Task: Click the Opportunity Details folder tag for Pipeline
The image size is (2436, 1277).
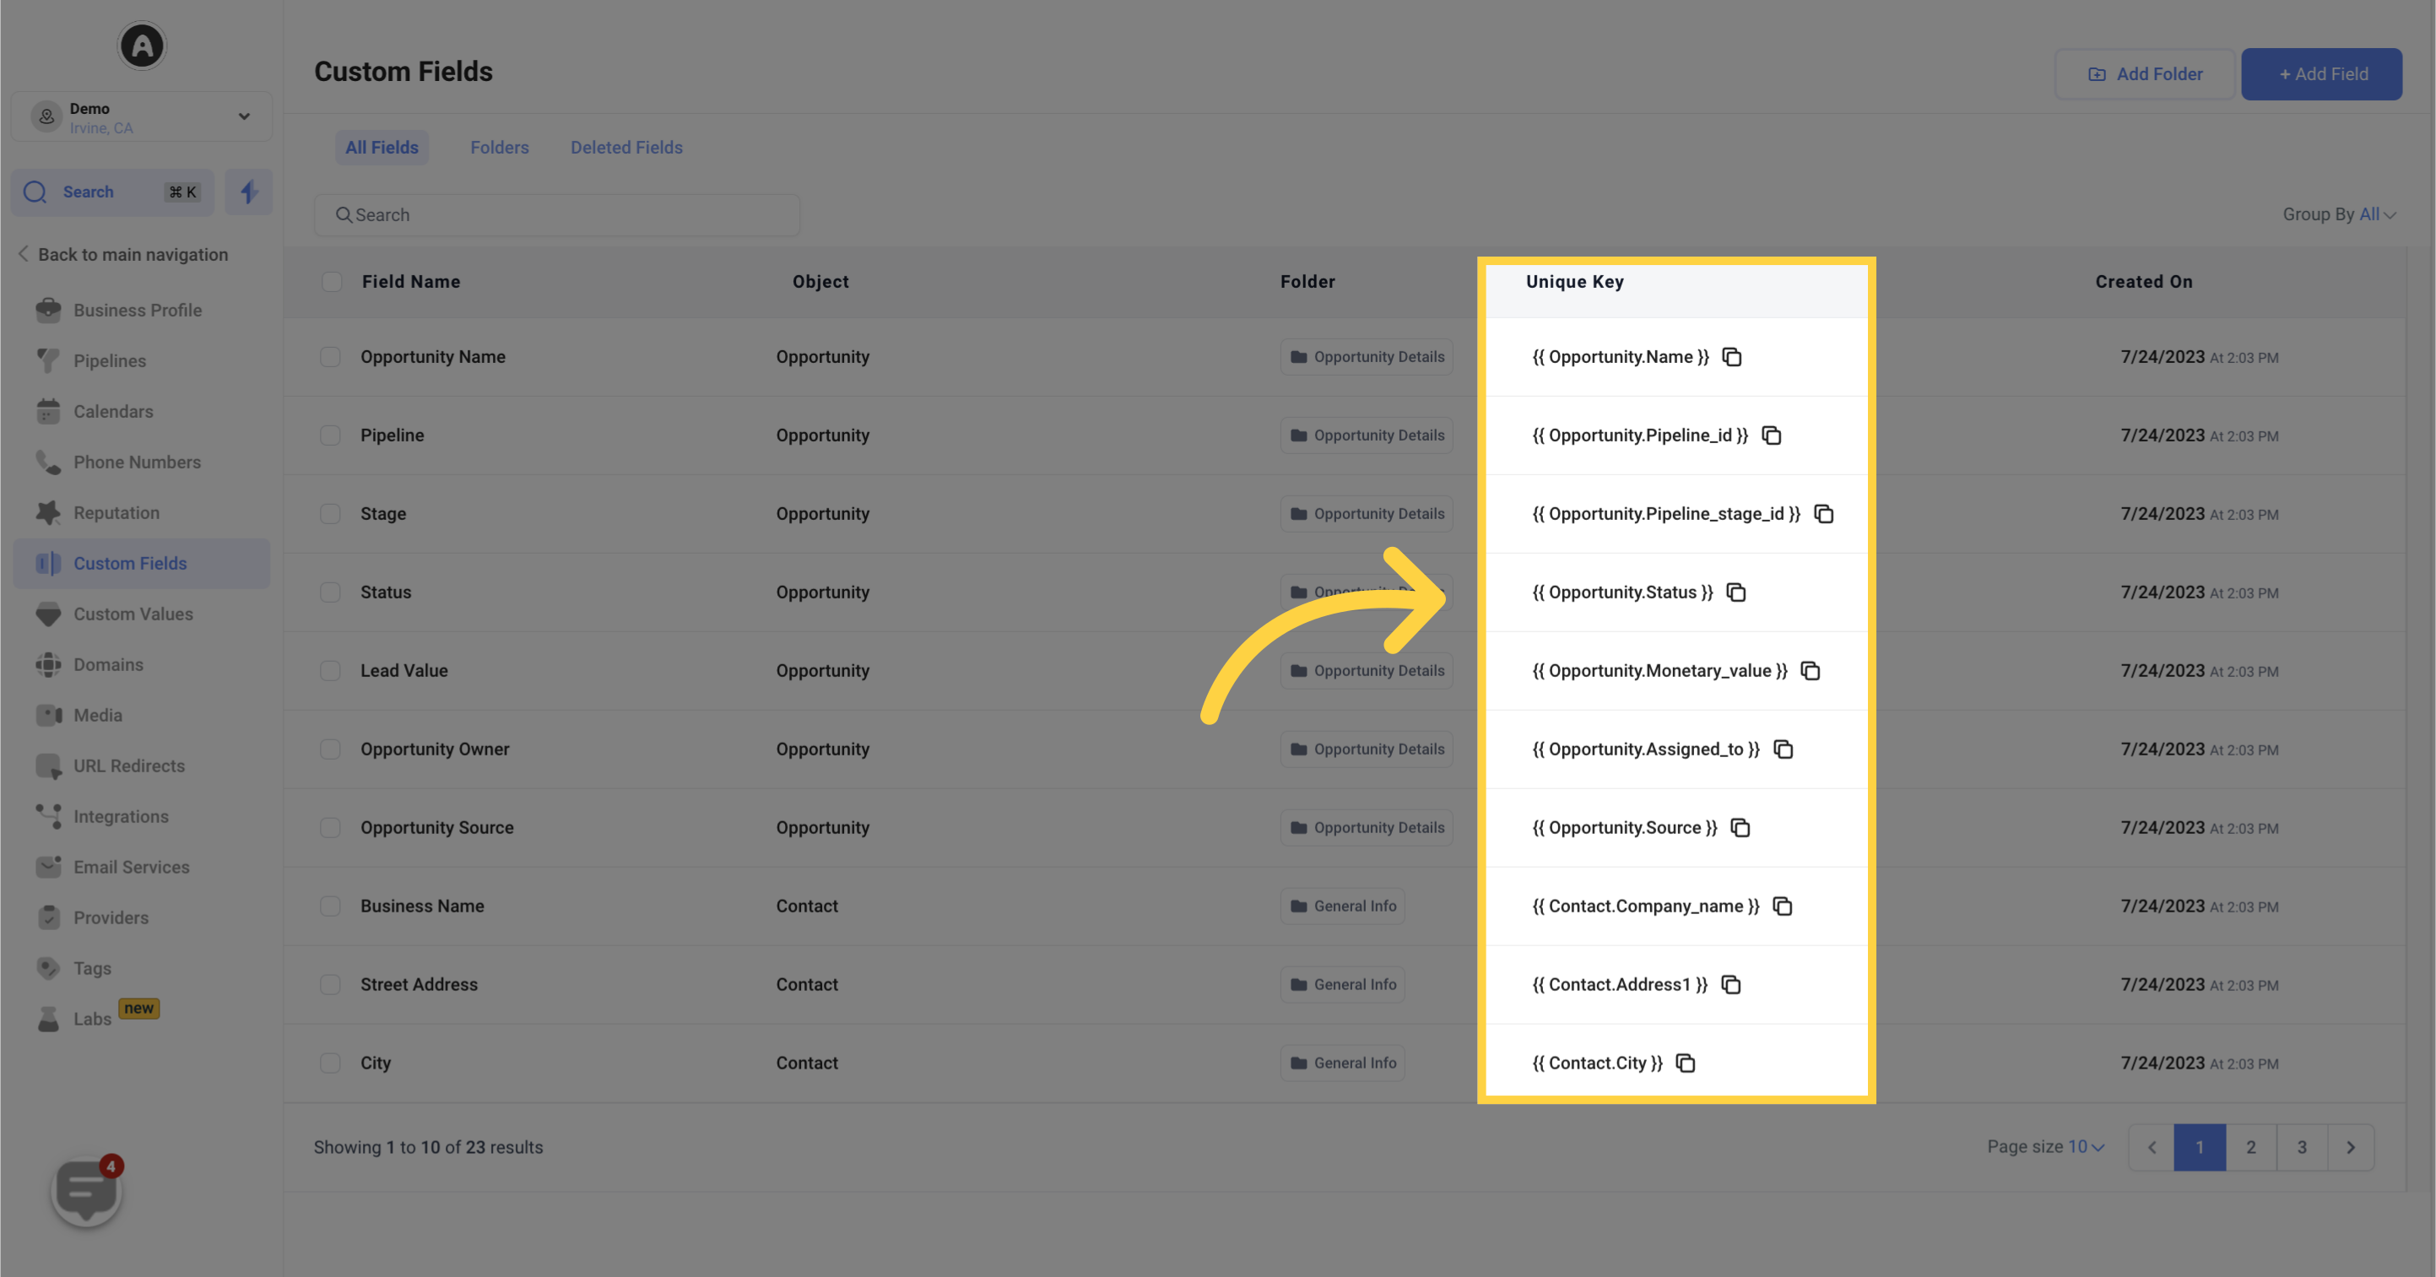Action: pos(1367,436)
